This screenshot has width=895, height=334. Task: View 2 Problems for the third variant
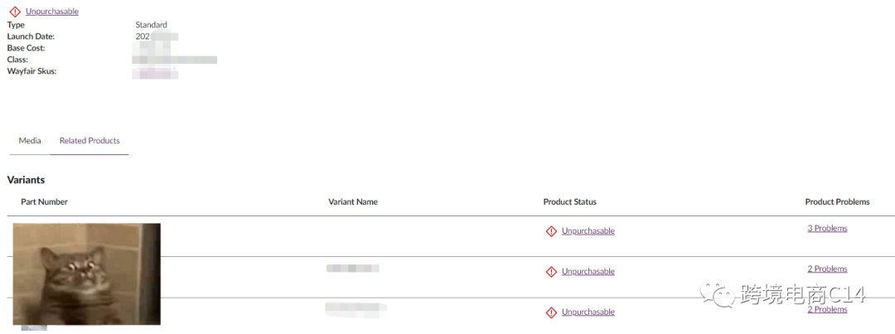pyautogui.click(x=827, y=310)
